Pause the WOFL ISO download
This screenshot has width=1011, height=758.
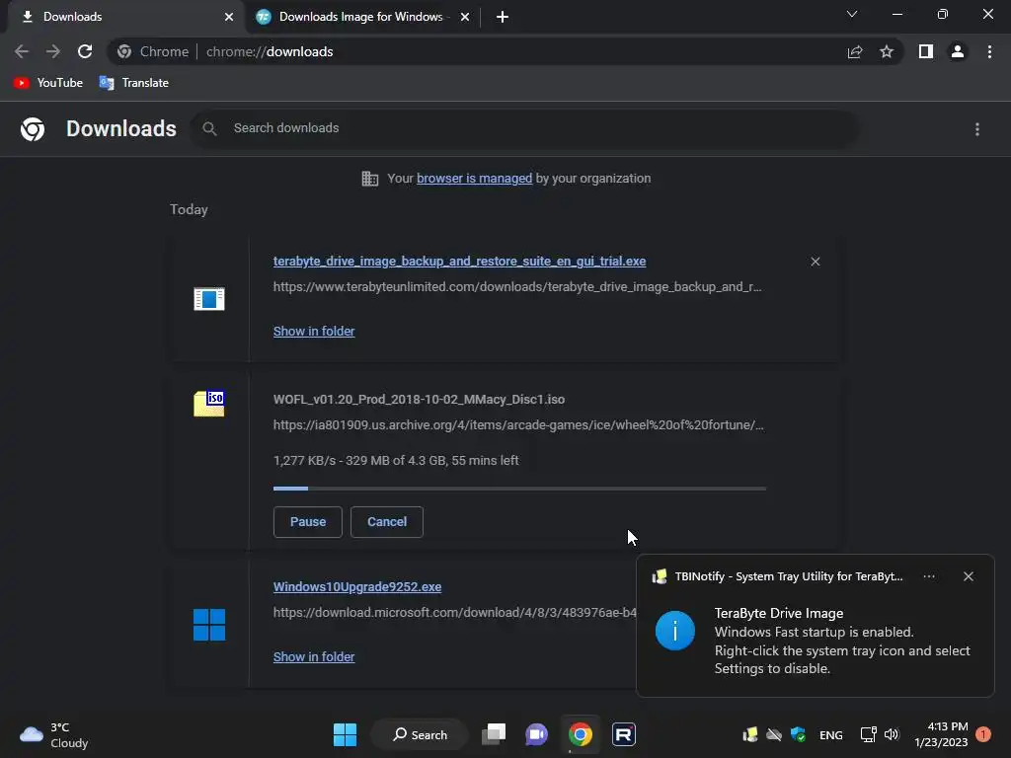click(x=308, y=522)
